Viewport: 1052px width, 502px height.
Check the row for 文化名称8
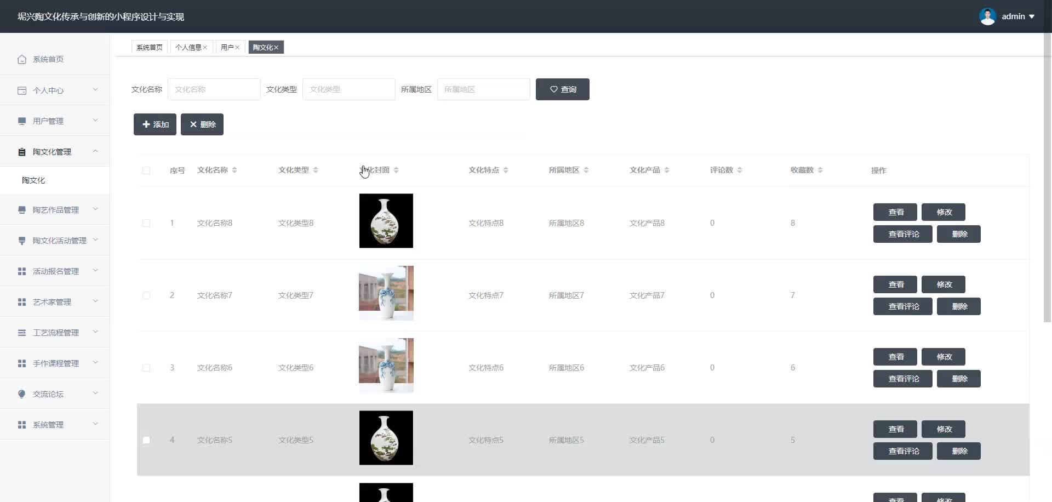(146, 223)
